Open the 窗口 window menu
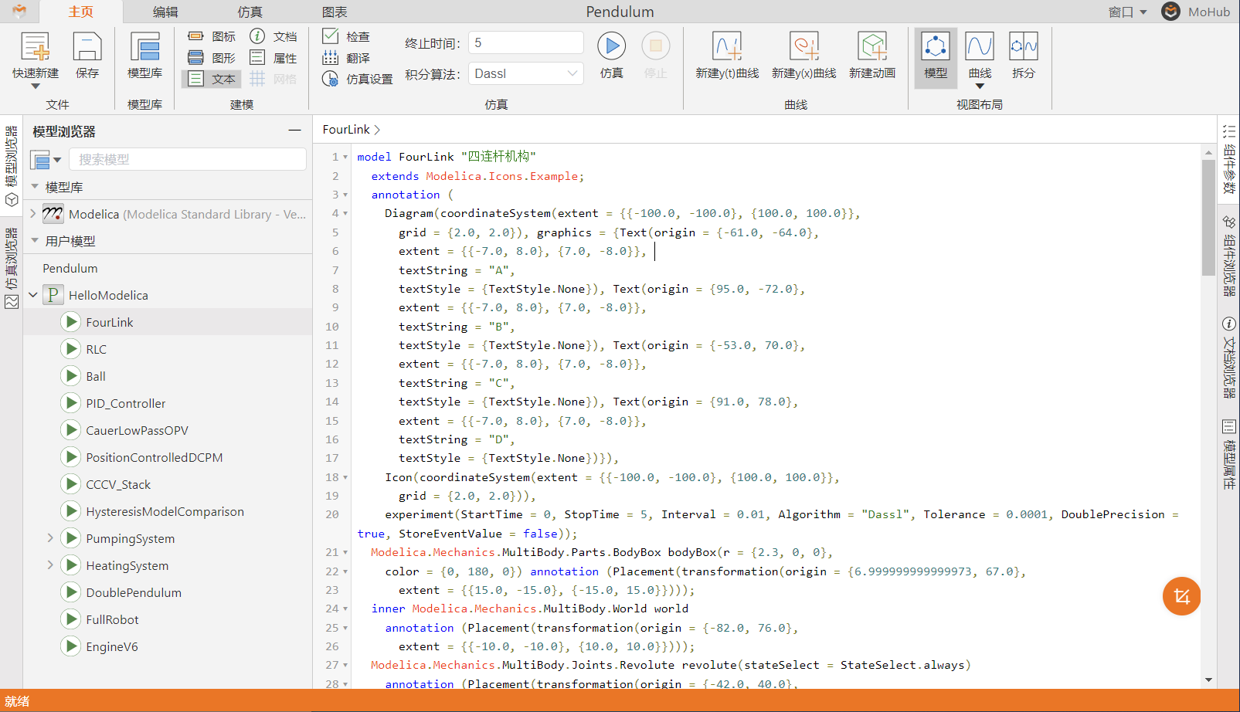Image resolution: width=1240 pixels, height=712 pixels. click(1127, 12)
